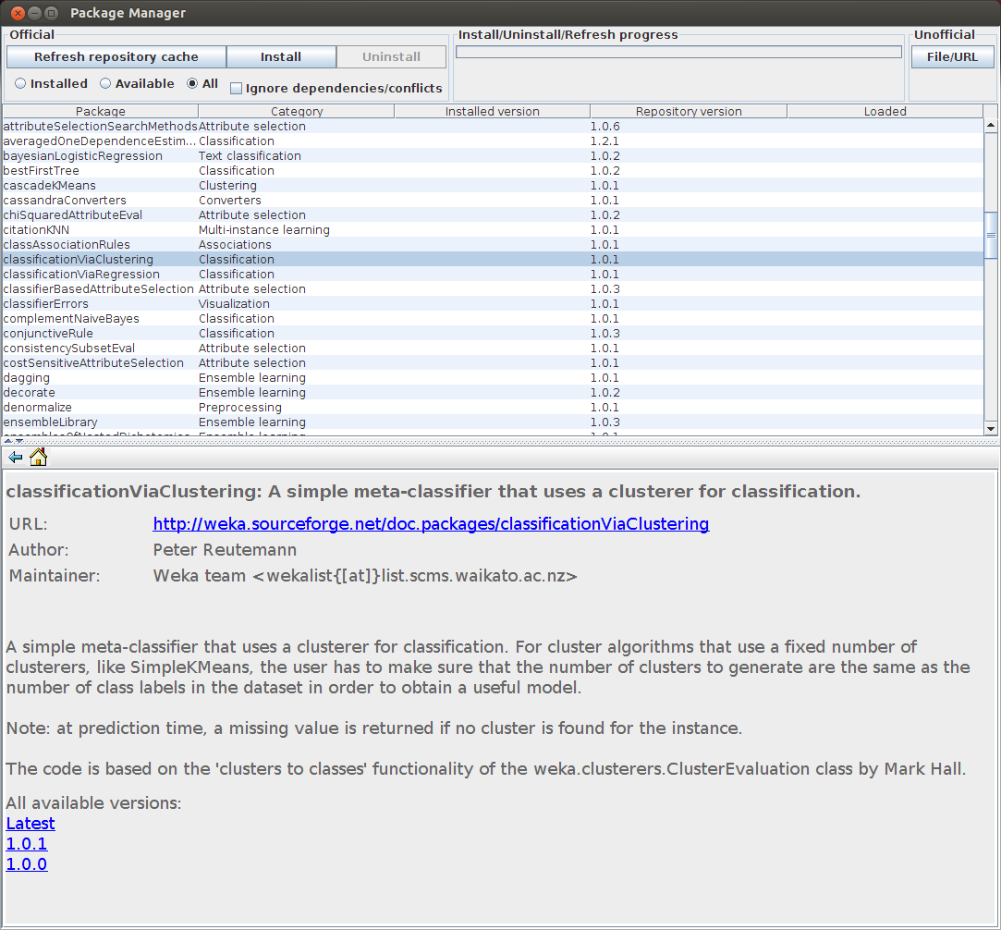Select citationKNN package row
This screenshot has height=930, width=1001.
(493, 230)
